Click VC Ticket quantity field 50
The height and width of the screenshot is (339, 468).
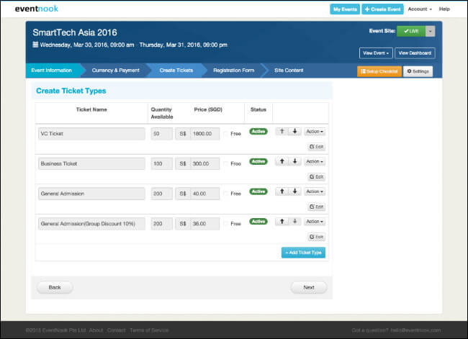[x=162, y=134]
